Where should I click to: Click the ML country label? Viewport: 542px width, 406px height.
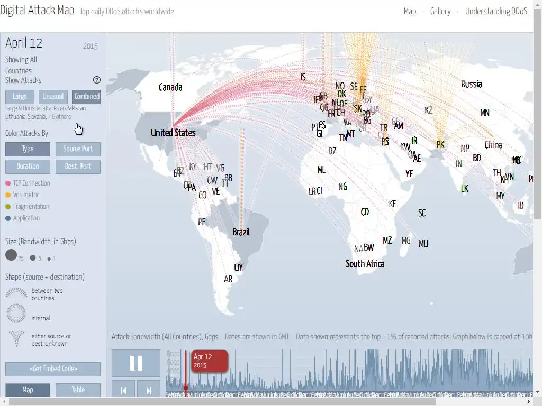click(321, 170)
